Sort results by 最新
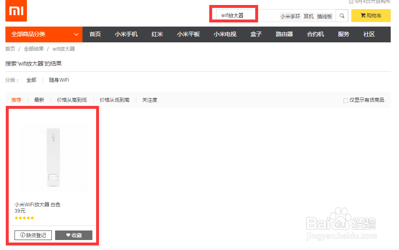 click(39, 100)
